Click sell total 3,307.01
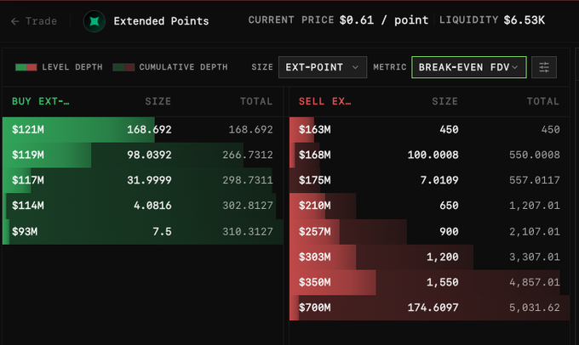The width and height of the screenshot is (579, 345). point(535,257)
